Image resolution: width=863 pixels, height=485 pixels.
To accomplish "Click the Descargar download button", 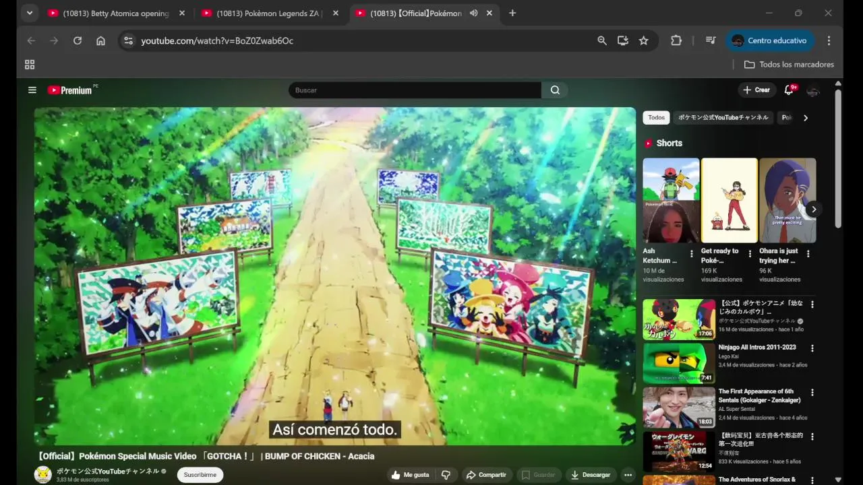I will [591, 475].
